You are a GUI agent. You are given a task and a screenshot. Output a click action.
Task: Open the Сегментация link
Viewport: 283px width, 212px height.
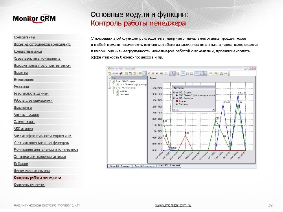click(24, 122)
